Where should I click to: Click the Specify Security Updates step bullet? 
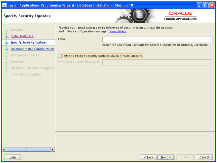click(7, 42)
